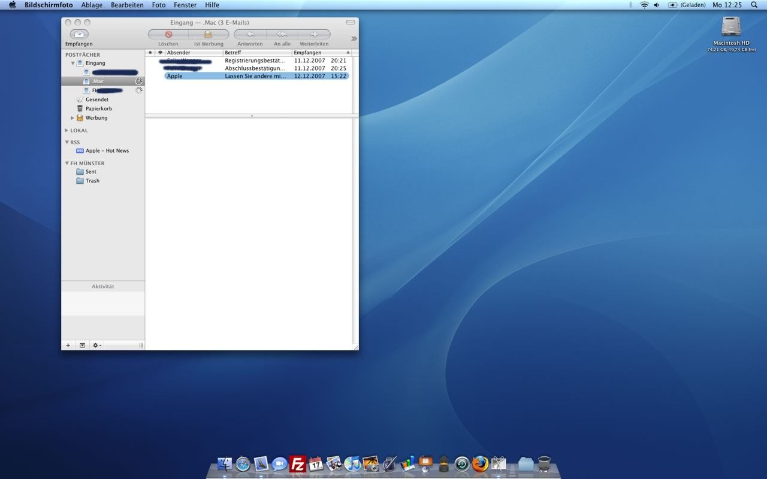Screen dimensions: 767x479
Task: Show more toolbar items with double chevron
Action: (x=354, y=38)
